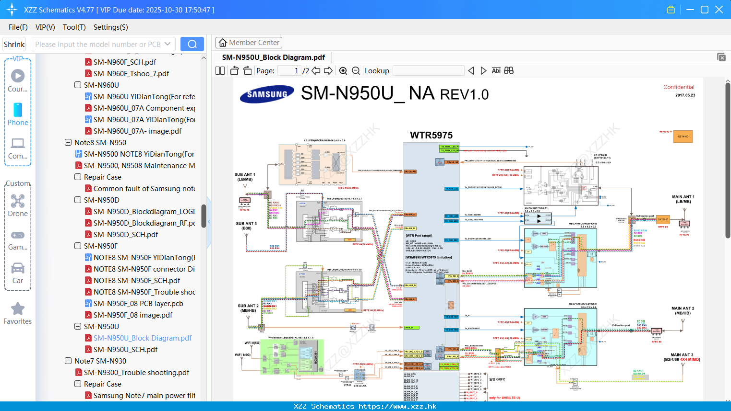
Task: Open SM-N960U_07A- image.pdf
Action: [x=137, y=131]
